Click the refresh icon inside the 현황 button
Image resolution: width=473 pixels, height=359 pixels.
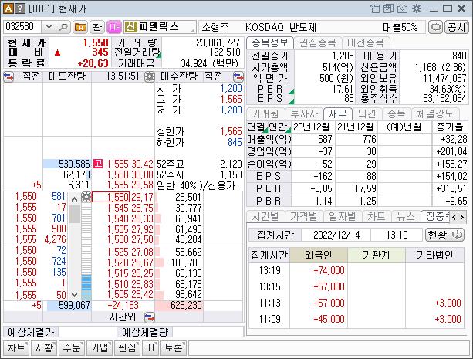pos(458,235)
